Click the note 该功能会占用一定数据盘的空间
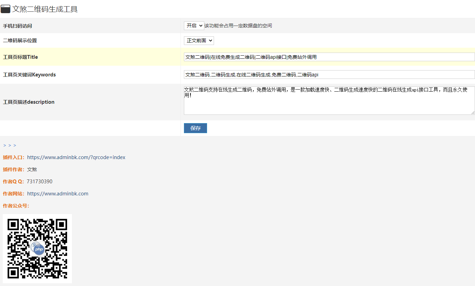 point(238,26)
